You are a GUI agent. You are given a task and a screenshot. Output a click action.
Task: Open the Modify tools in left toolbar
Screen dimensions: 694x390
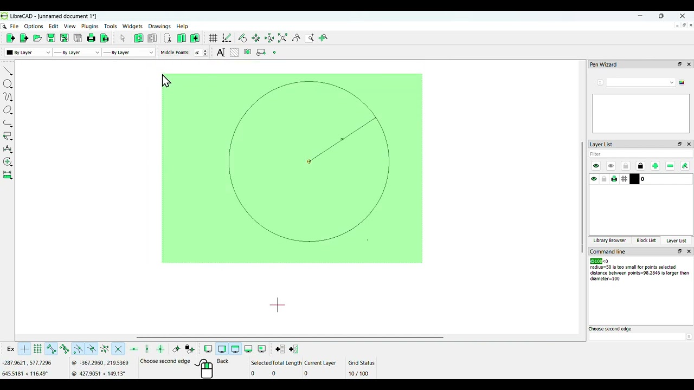8,162
